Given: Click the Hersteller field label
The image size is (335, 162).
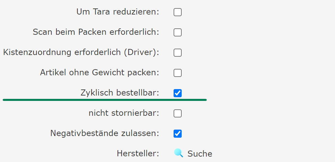Looking at the screenshot, I should click(x=138, y=154).
